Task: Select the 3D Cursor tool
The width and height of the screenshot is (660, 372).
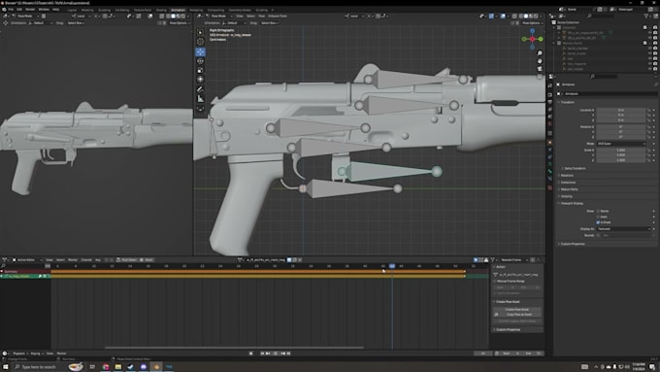Action: [200, 42]
